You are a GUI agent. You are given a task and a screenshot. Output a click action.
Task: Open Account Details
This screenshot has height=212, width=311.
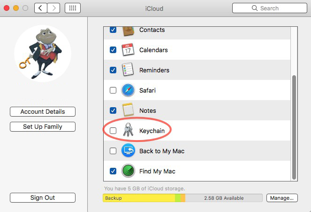click(43, 112)
